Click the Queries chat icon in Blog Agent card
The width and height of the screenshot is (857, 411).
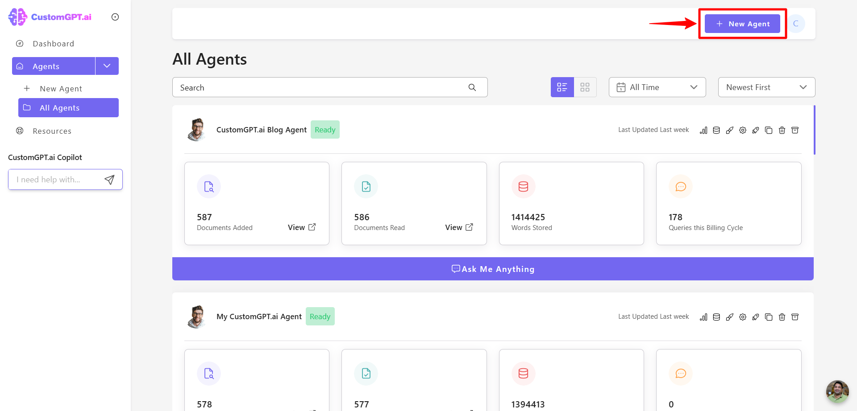pos(681,186)
